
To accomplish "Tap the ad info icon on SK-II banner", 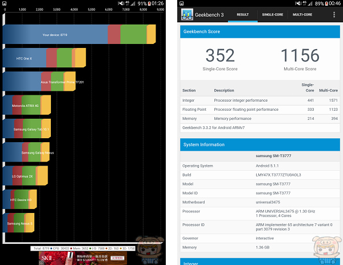I will tap(41, 263).
